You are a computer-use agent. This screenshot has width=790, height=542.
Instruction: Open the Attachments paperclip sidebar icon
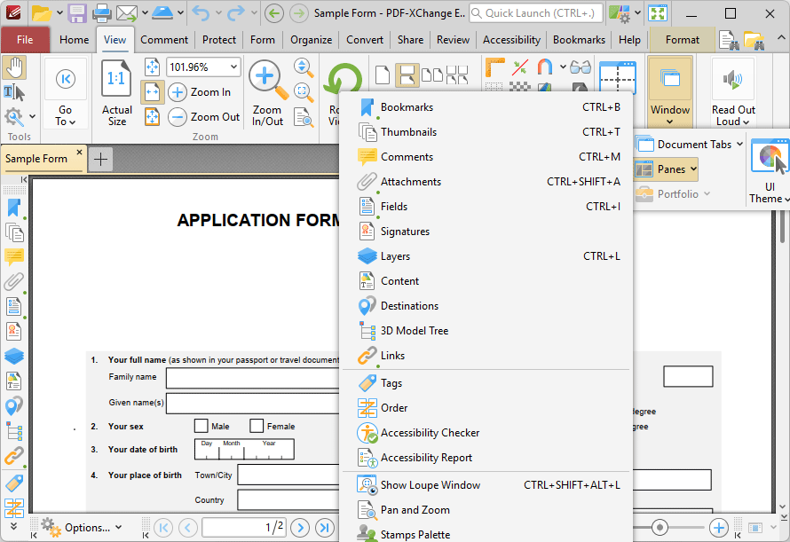coord(14,281)
